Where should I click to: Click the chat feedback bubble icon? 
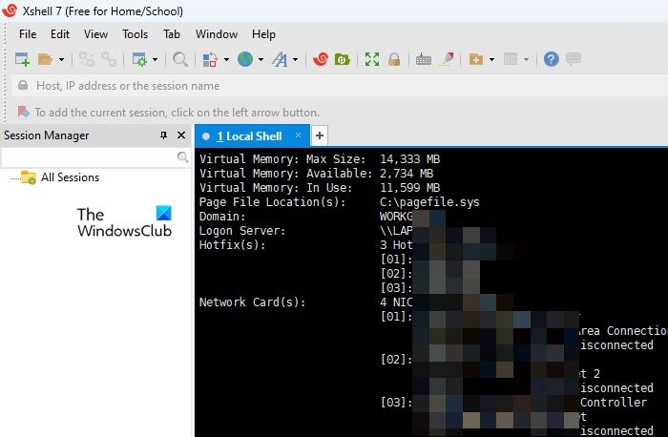(574, 59)
